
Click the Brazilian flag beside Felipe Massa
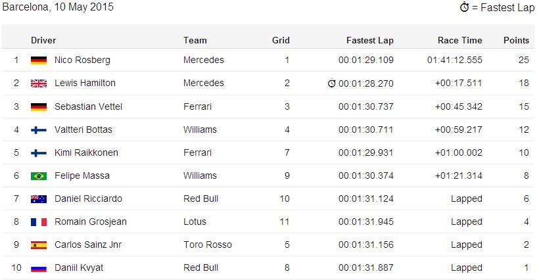tap(38, 176)
